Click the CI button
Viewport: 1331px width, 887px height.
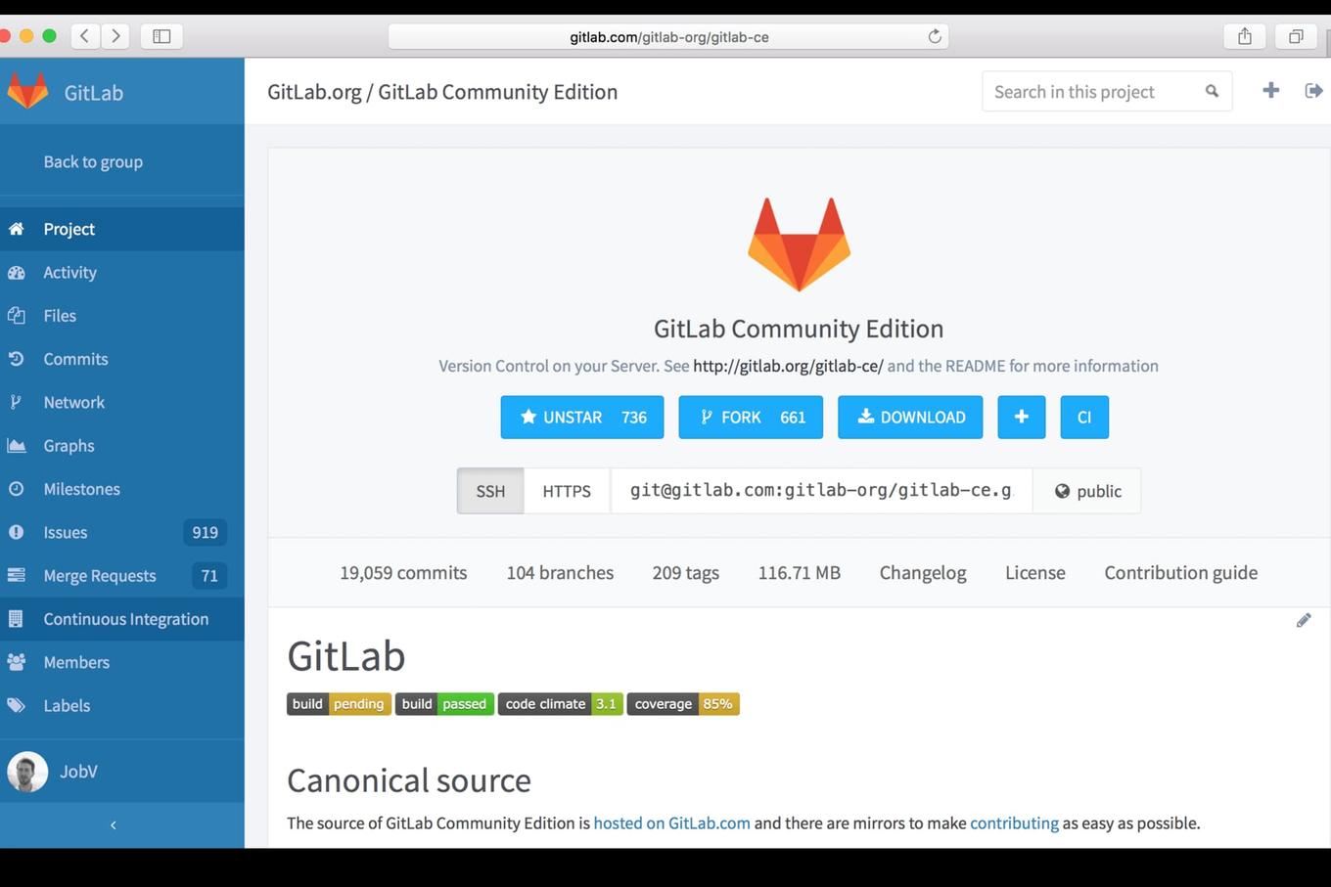pos(1084,417)
